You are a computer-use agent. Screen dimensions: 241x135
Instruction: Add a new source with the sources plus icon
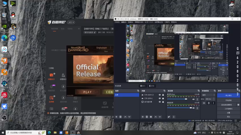(x=142, y=117)
